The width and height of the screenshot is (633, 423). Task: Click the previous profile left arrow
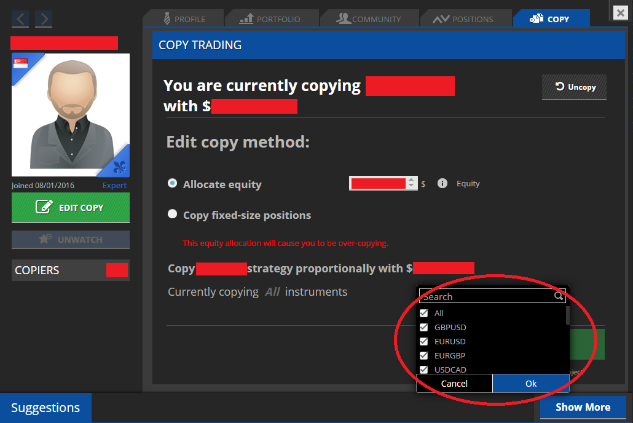tap(20, 19)
